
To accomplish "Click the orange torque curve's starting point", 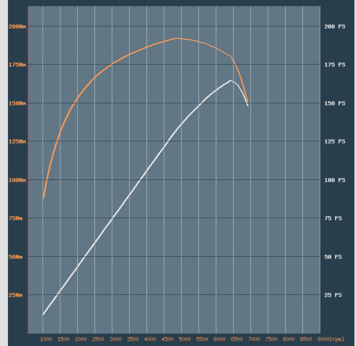I will click(x=44, y=198).
